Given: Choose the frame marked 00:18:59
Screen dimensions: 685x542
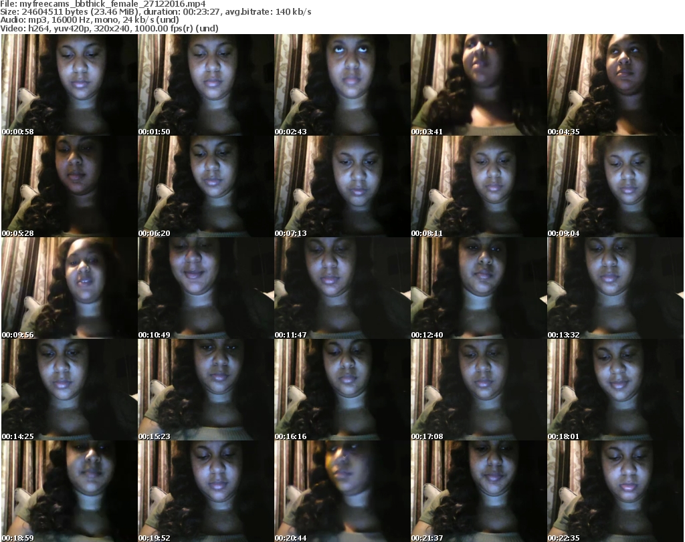Looking at the screenshot, I should pyautogui.click(x=69, y=491).
